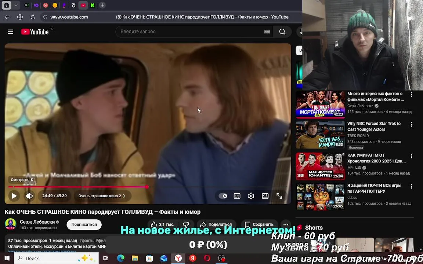Like the video (3,1 тыс.)
This screenshot has width=423, height=264.
pyautogui.click(x=163, y=224)
